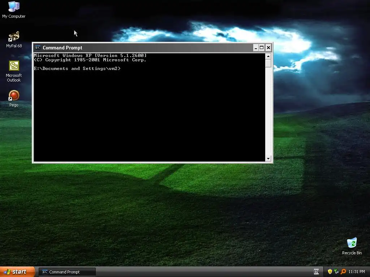370x277 pixels.
Task: Click the scrollbar up arrow in Command Prompt
Action: (x=268, y=56)
